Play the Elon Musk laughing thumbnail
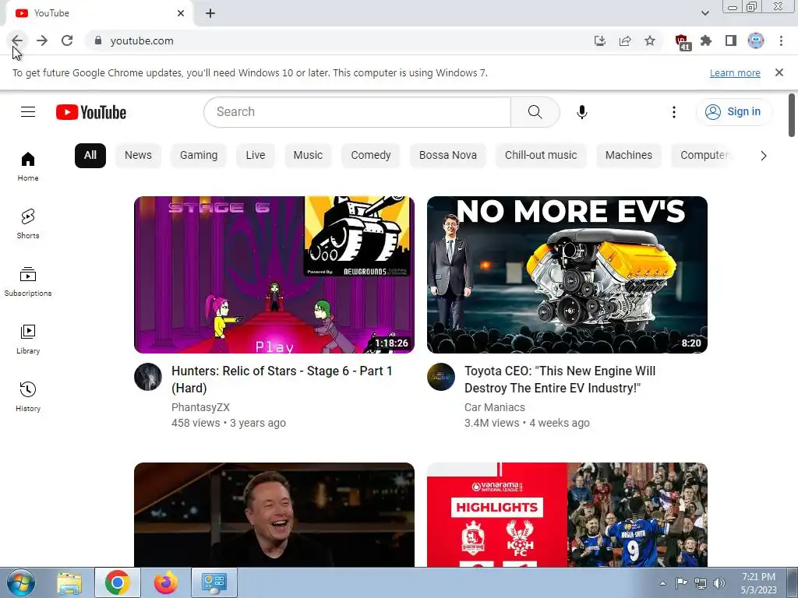This screenshot has height=598, width=798. 274,515
